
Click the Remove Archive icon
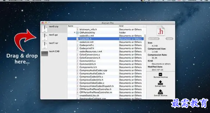160,74
